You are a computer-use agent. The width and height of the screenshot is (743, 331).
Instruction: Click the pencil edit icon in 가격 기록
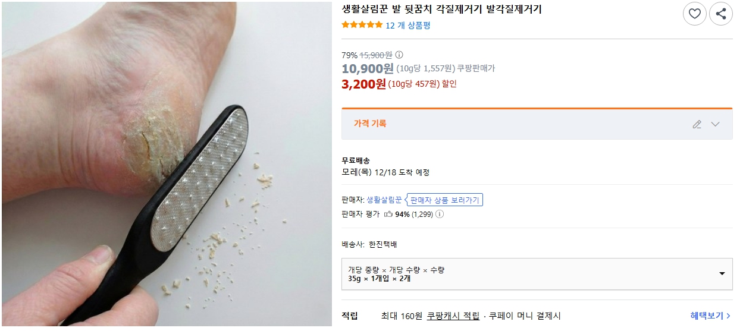pos(697,124)
